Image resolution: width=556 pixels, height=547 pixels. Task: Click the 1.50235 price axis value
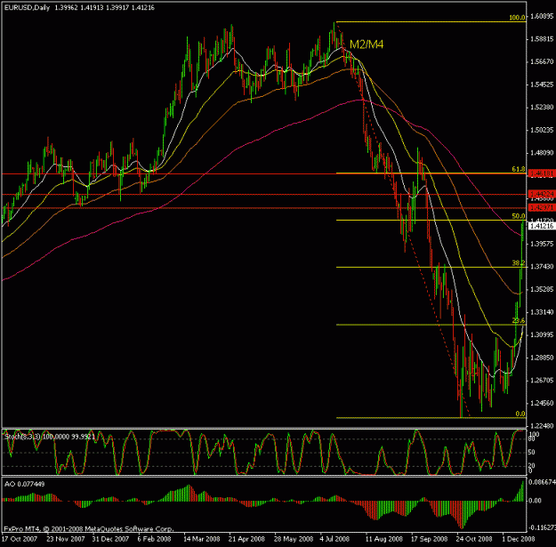(542, 130)
